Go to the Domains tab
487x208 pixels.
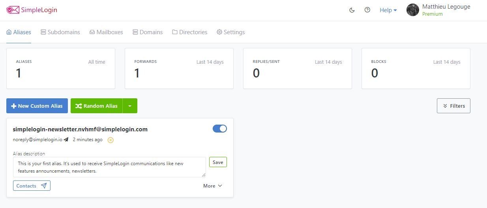point(148,32)
